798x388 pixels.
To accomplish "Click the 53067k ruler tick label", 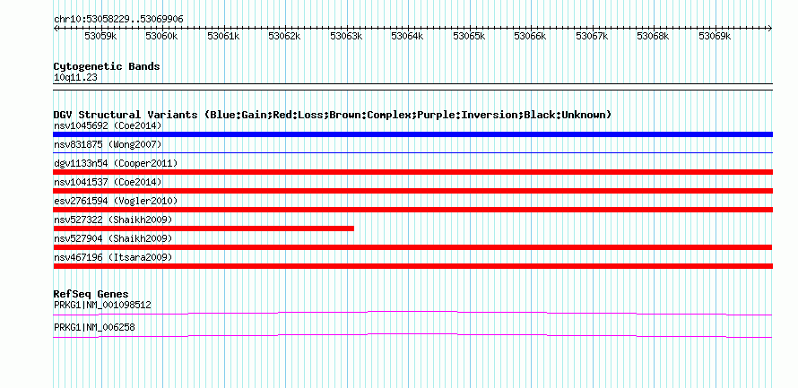I will (x=592, y=36).
